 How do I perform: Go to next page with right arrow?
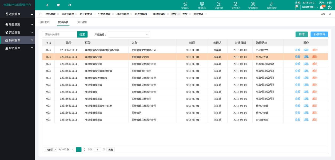point(85,150)
